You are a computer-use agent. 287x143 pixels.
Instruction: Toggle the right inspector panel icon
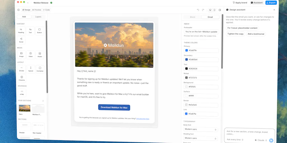click(x=220, y=10)
